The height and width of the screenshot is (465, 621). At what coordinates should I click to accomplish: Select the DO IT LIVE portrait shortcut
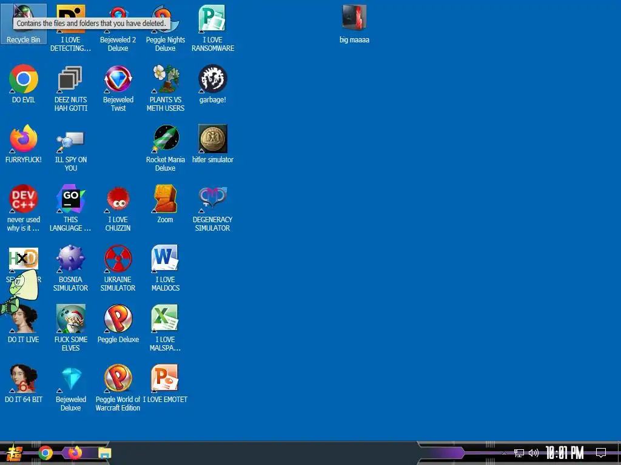click(24, 323)
